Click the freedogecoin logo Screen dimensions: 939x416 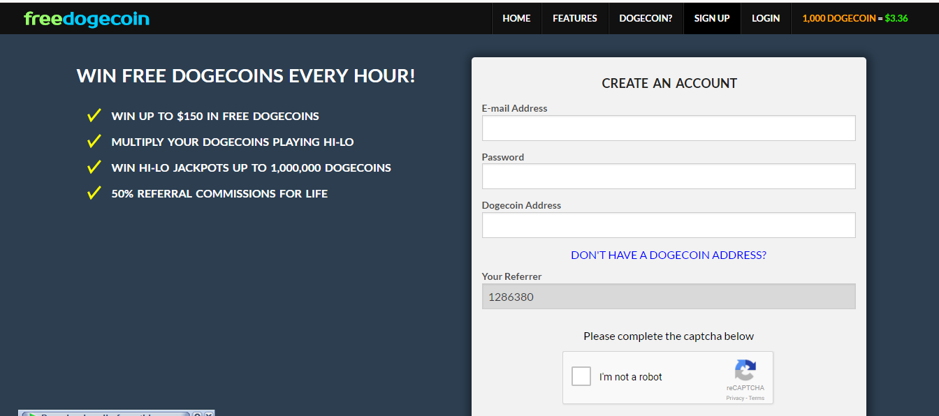coord(87,19)
